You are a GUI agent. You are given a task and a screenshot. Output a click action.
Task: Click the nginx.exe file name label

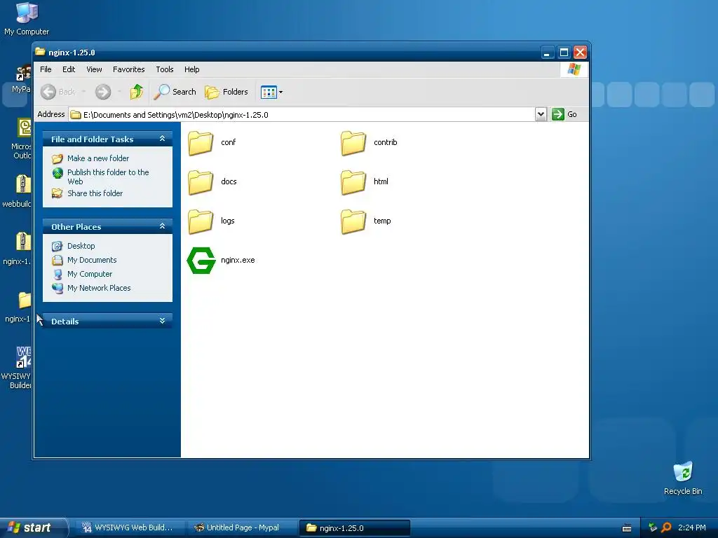coord(238,261)
